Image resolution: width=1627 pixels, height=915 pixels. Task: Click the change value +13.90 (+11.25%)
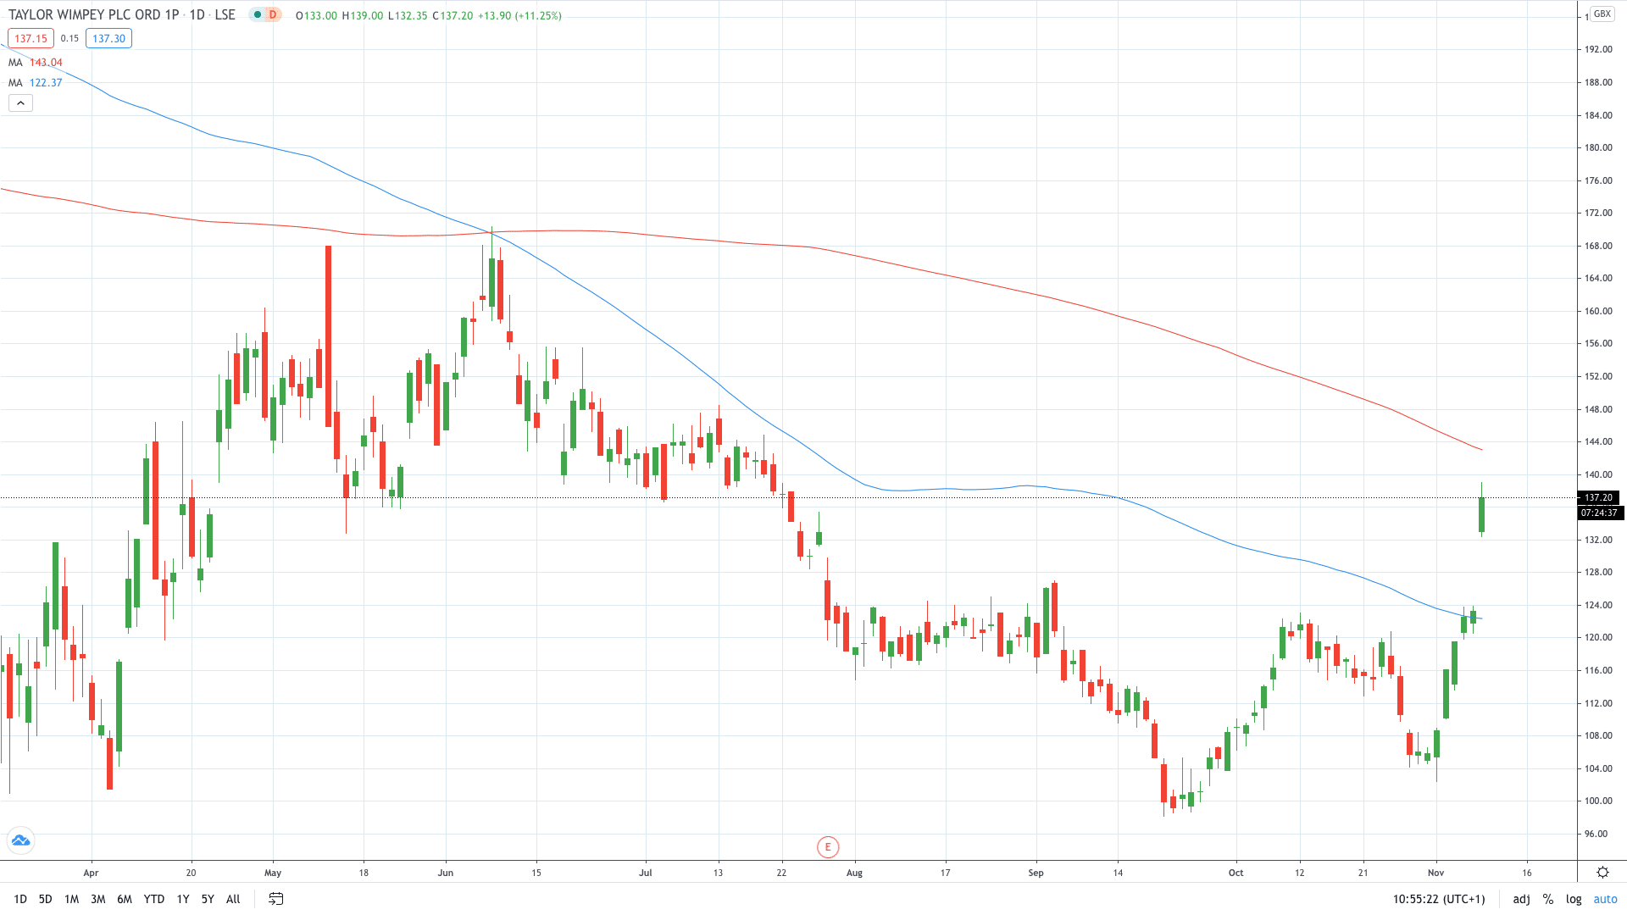(x=519, y=16)
